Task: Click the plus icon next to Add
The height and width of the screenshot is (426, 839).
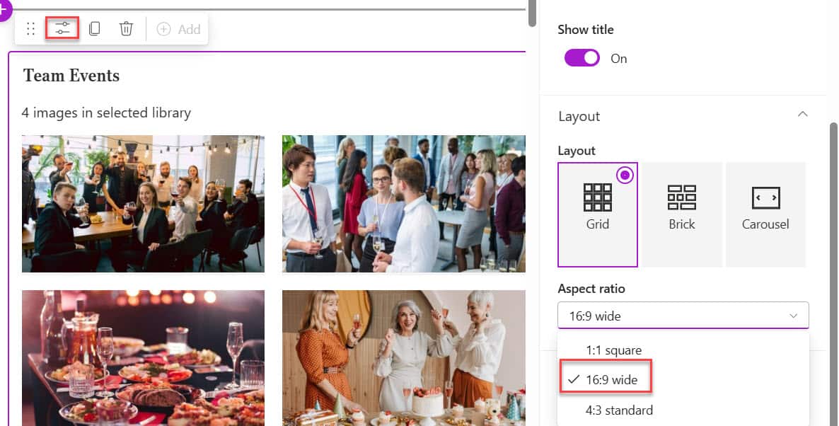Action: point(163,29)
